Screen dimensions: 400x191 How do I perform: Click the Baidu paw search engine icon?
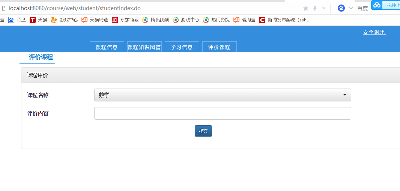click(x=341, y=8)
